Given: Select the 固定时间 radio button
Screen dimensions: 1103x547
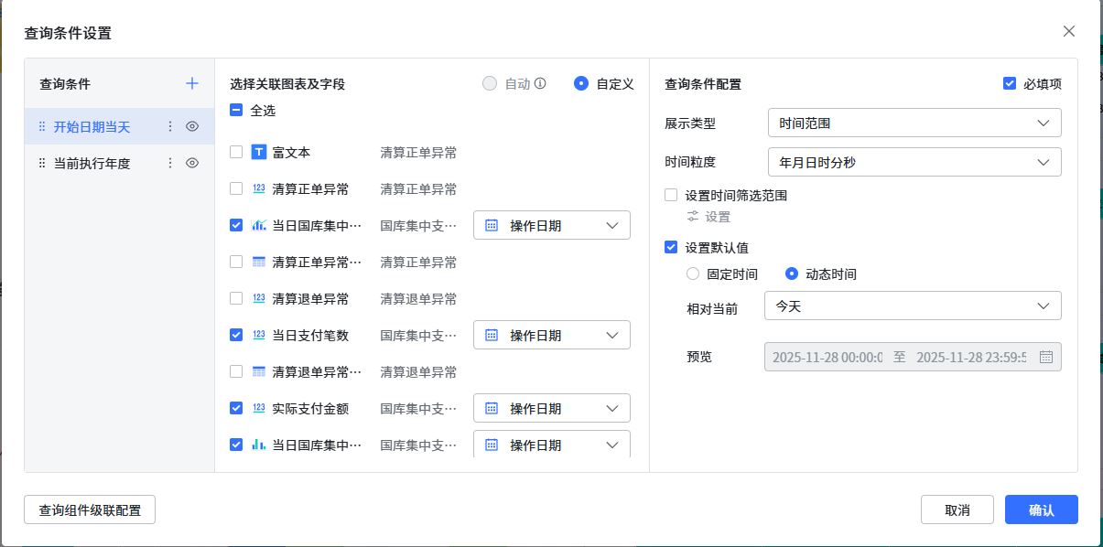Looking at the screenshot, I should (693, 274).
